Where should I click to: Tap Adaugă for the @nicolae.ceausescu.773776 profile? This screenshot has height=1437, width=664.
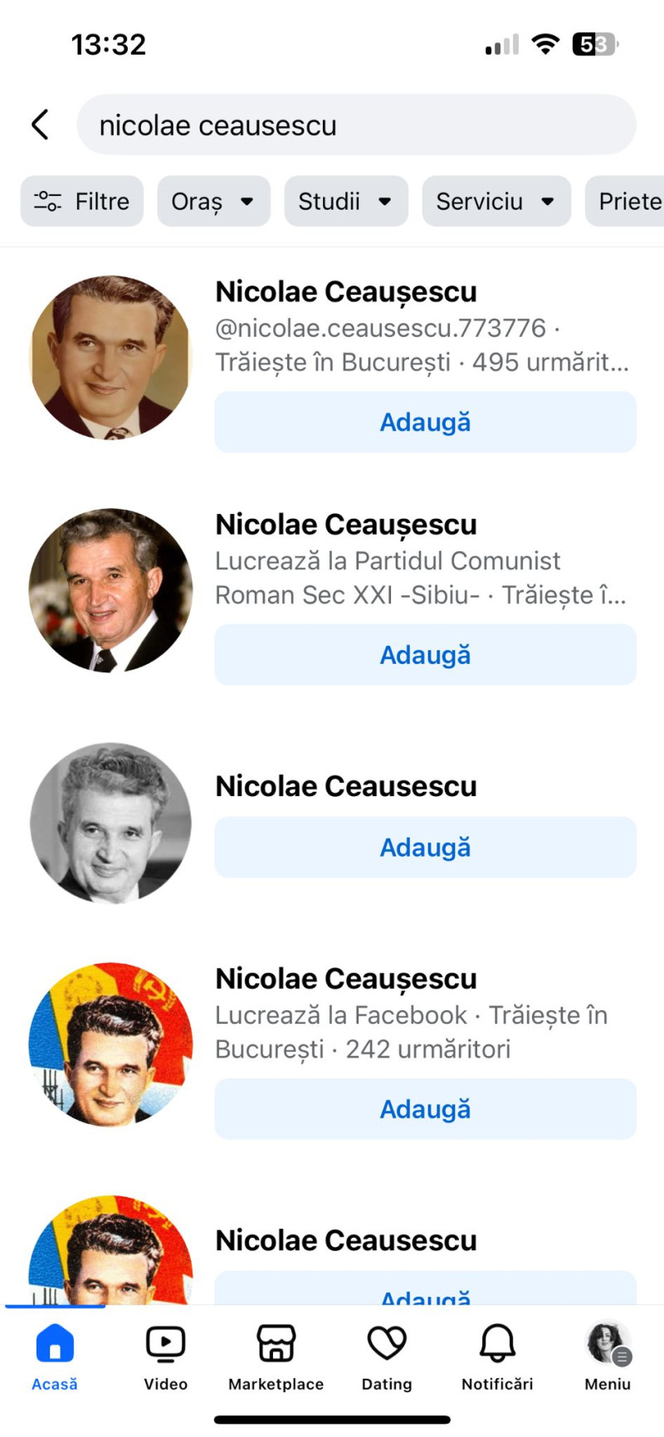[425, 422]
